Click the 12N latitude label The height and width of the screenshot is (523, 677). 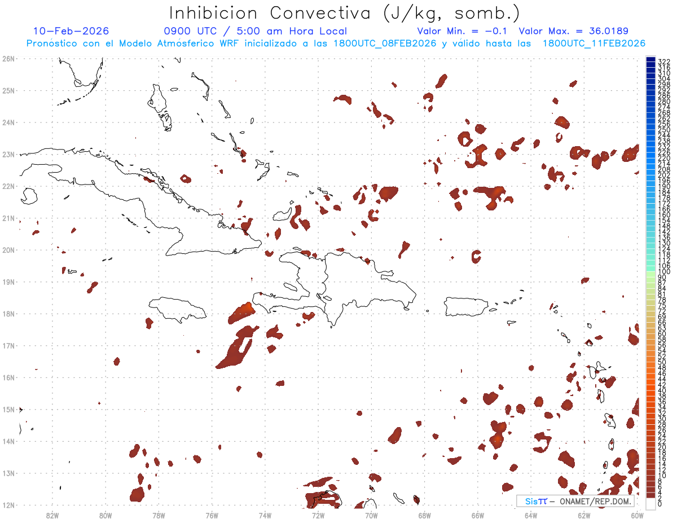(8, 505)
